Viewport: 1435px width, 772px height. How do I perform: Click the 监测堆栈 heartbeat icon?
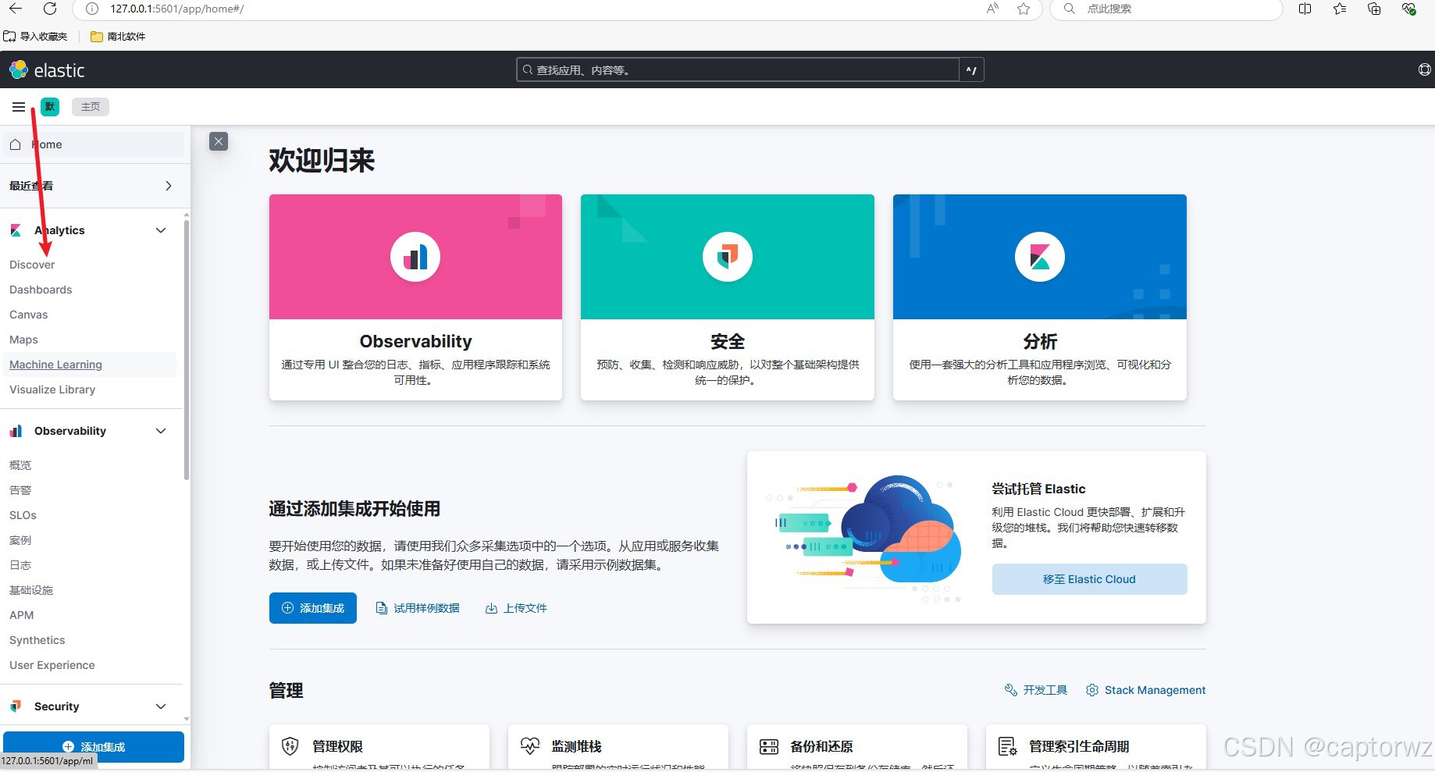(x=530, y=746)
